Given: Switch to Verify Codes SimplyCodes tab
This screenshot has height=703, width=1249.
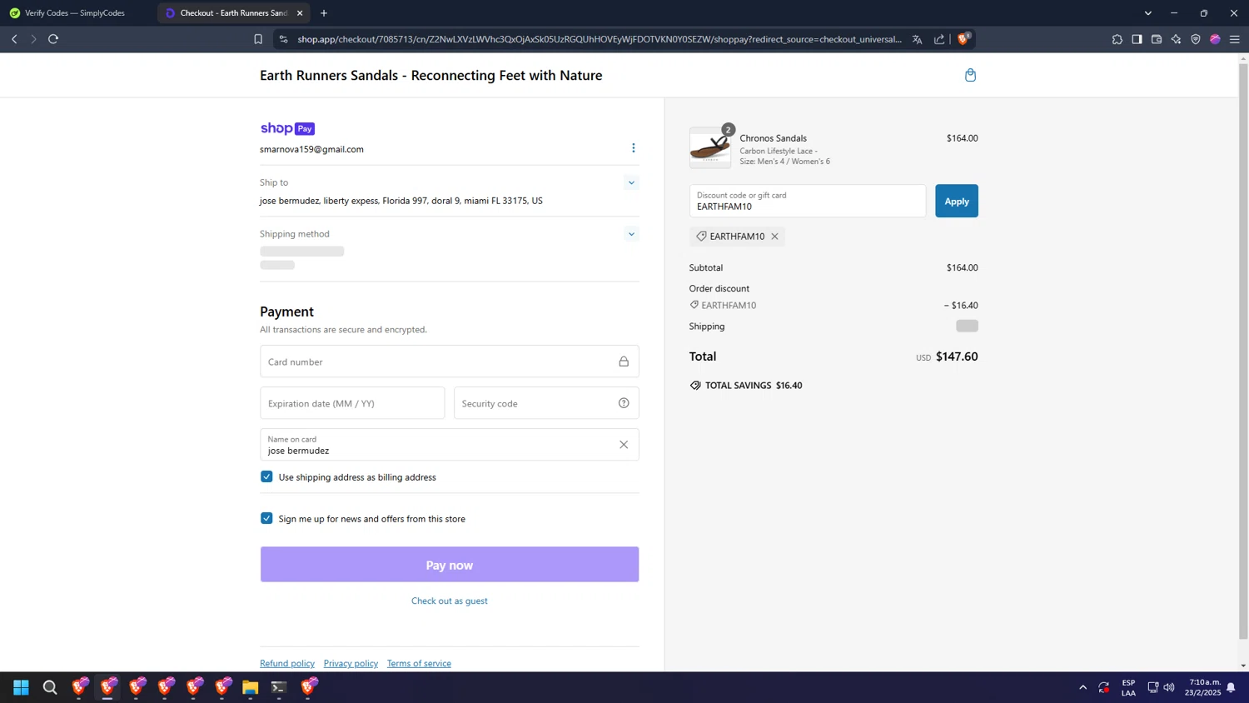Looking at the screenshot, I should [75, 13].
